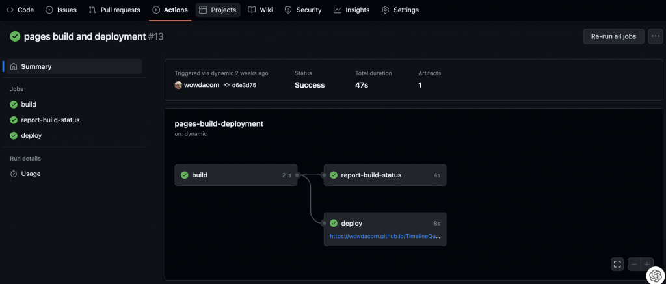Click the commit hash d6e3d75
The image size is (666, 284).
coord(243,85)
